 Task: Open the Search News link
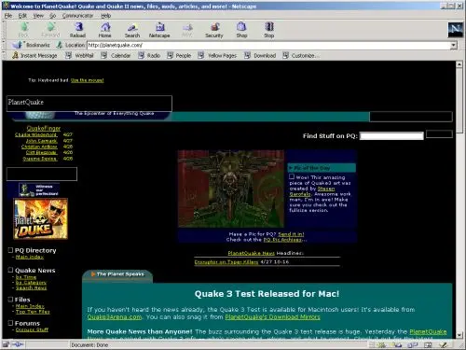pos(31,288)
